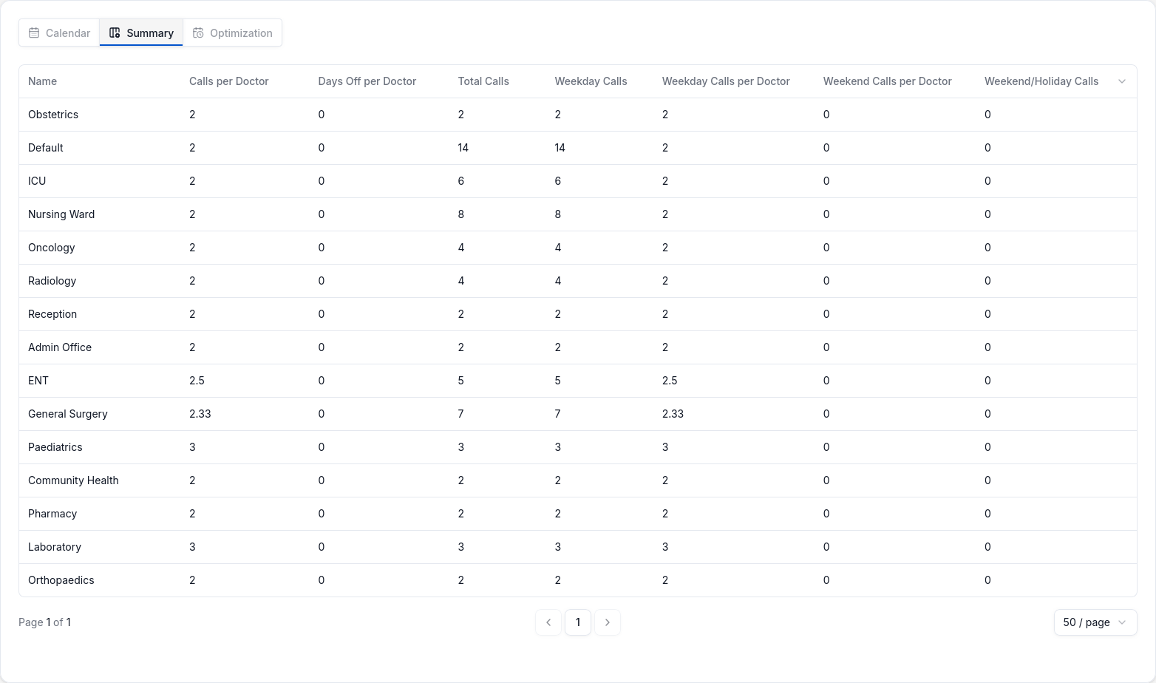1156x683 pixels.
Task: Select page number 1 button
Action: click(x=578, y=622)
